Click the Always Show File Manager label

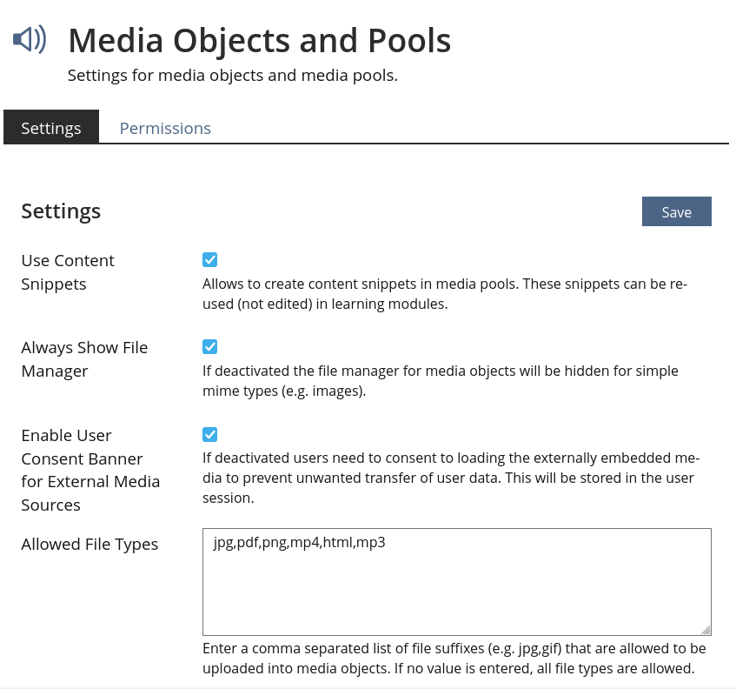click(84, 359)
